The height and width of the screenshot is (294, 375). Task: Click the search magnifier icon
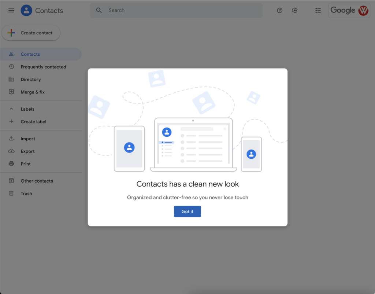[99, 10]
